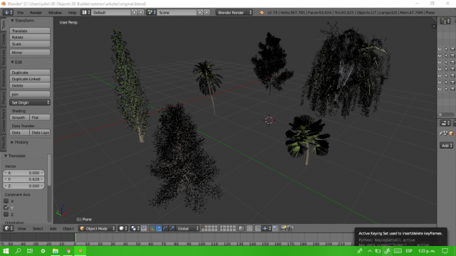Open the Window menu
Viewport: 456px width, 256px height.
pos(55,13)
